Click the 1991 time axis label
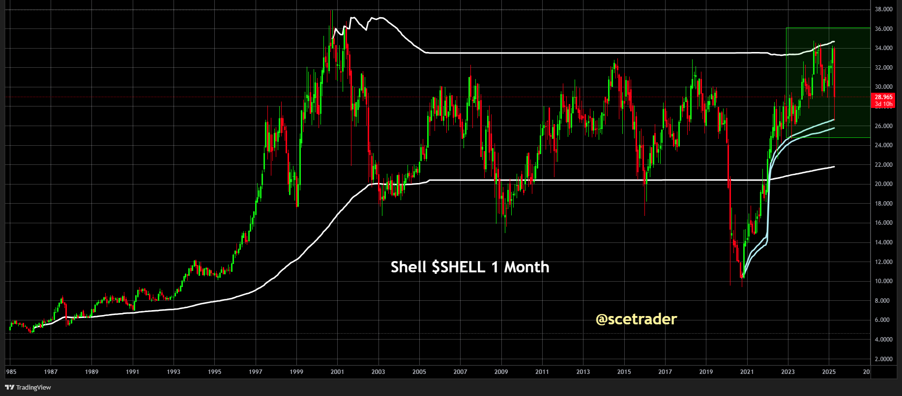This screenshot has width=902, height=396. point(133,372)
